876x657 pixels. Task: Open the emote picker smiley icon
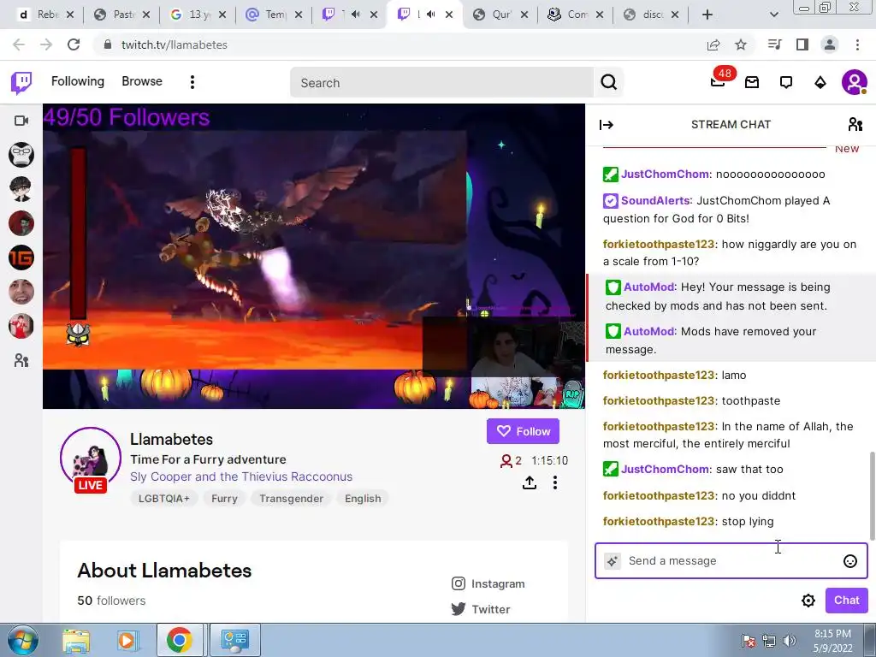pyautogui.click(x=849, y=561)
